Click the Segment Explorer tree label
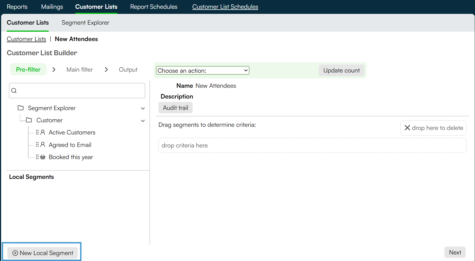475x261 pixels. 52,108
